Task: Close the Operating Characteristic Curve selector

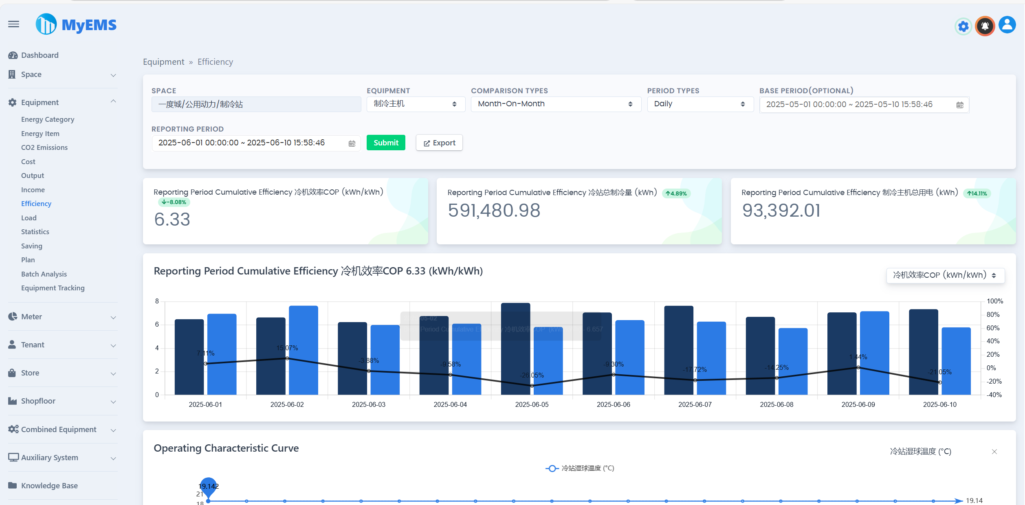Action: (994, 452)
